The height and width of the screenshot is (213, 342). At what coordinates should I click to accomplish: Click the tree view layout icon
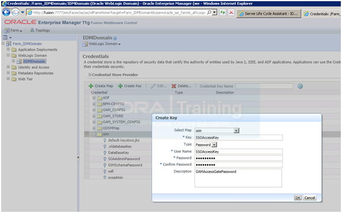point(5,38)
